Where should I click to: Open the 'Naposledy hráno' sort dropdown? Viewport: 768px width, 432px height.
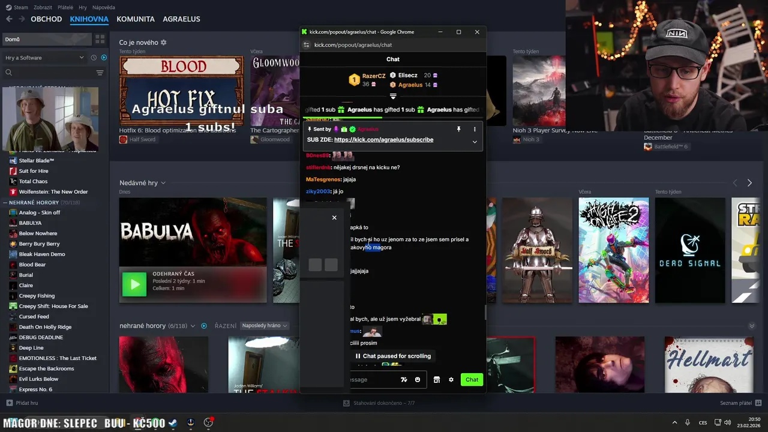pyautogui.click(x=264, y=326)
